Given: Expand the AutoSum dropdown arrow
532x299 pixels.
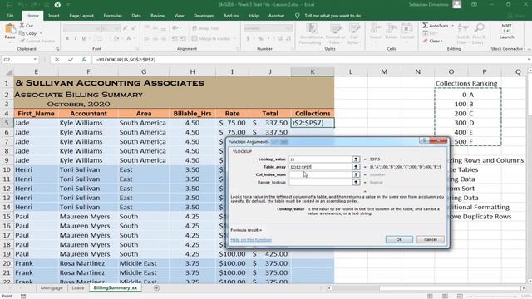Looking at the screenshot, I should 452,26.
